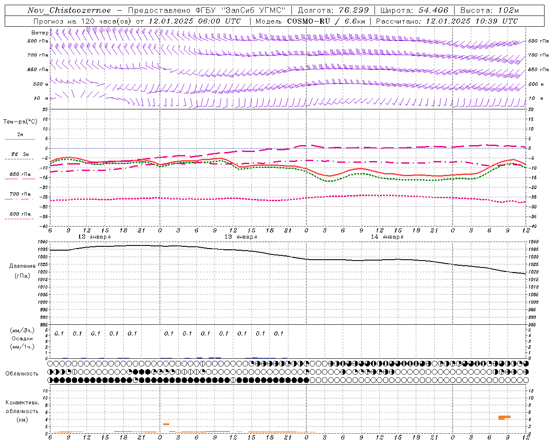Click the '500 гПа' legend entry in temperature panel

click(20, 214)
